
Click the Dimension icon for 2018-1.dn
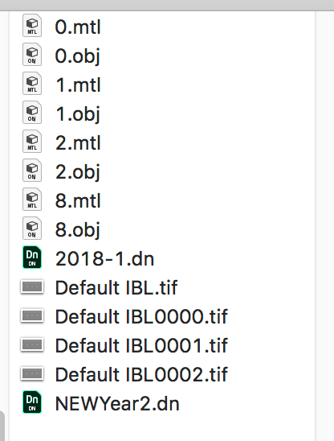click(x=32, y=258)
